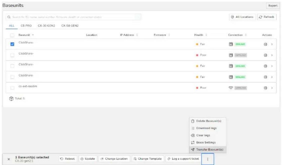Toggle the select-all header checkbox
This screenshot has width=282, height=165.
tap(12, 35)
